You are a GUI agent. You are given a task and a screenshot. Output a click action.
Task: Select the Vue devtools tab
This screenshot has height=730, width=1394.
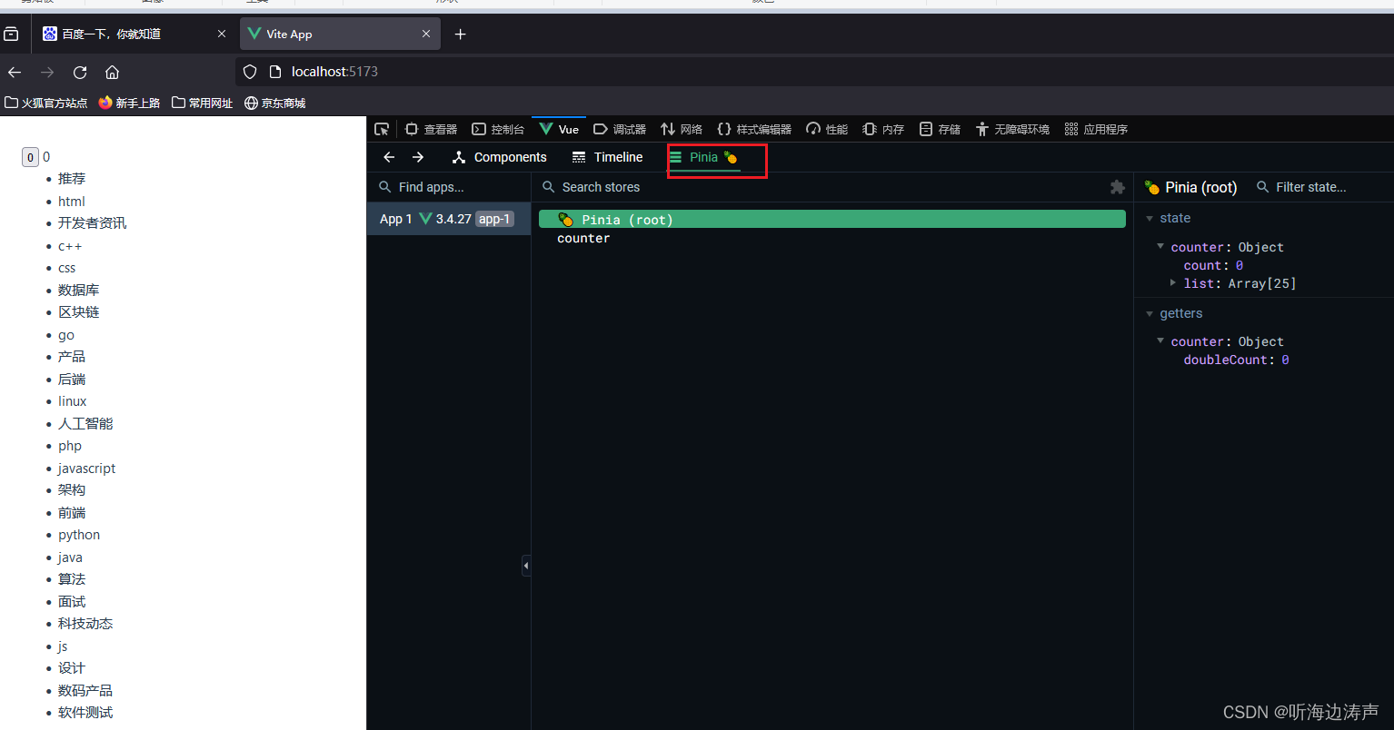[x=560, y=129]
